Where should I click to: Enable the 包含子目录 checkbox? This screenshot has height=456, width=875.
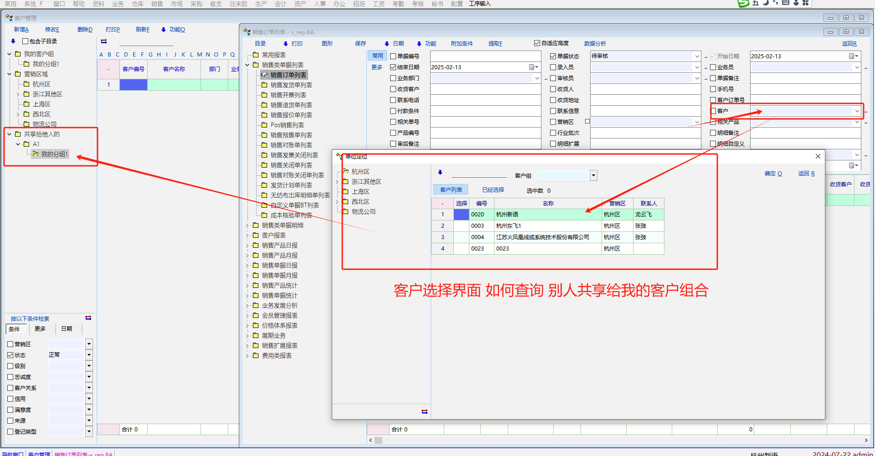26,41
